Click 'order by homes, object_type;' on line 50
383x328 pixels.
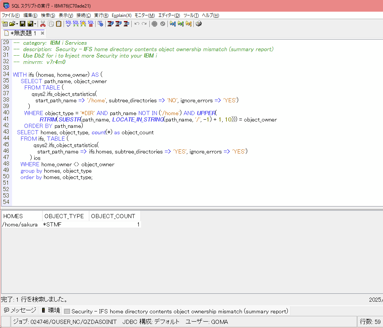tap(56, 177)
